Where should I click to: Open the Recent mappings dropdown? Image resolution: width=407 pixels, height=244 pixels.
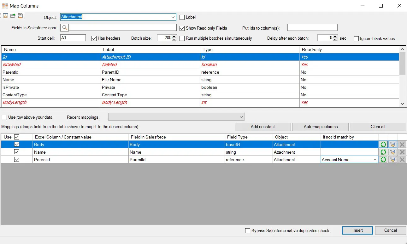point(242,117)
